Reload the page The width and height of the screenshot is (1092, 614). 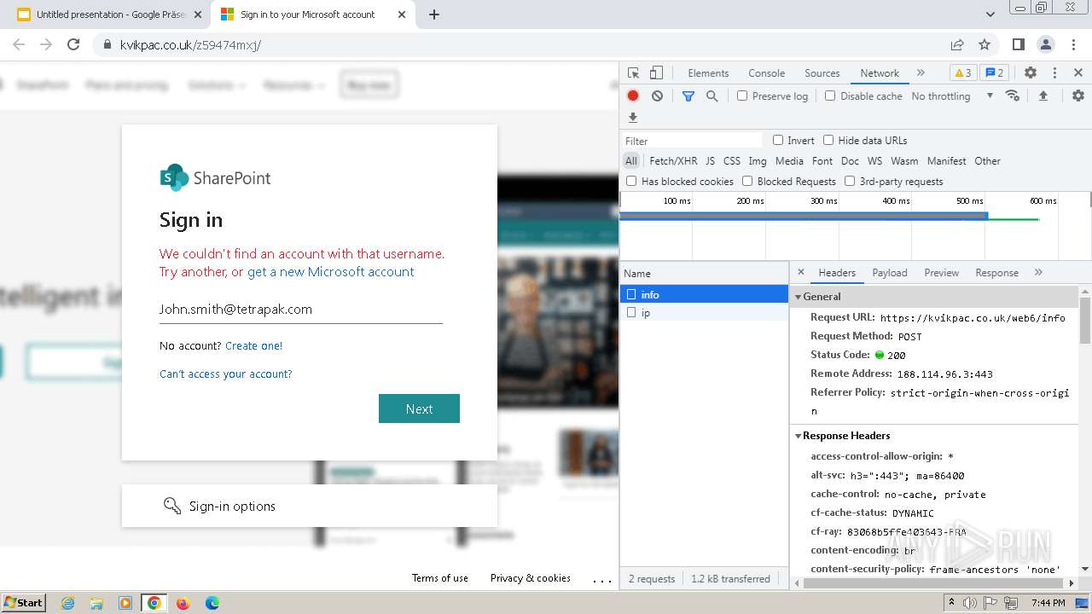(x=73, y=44)
